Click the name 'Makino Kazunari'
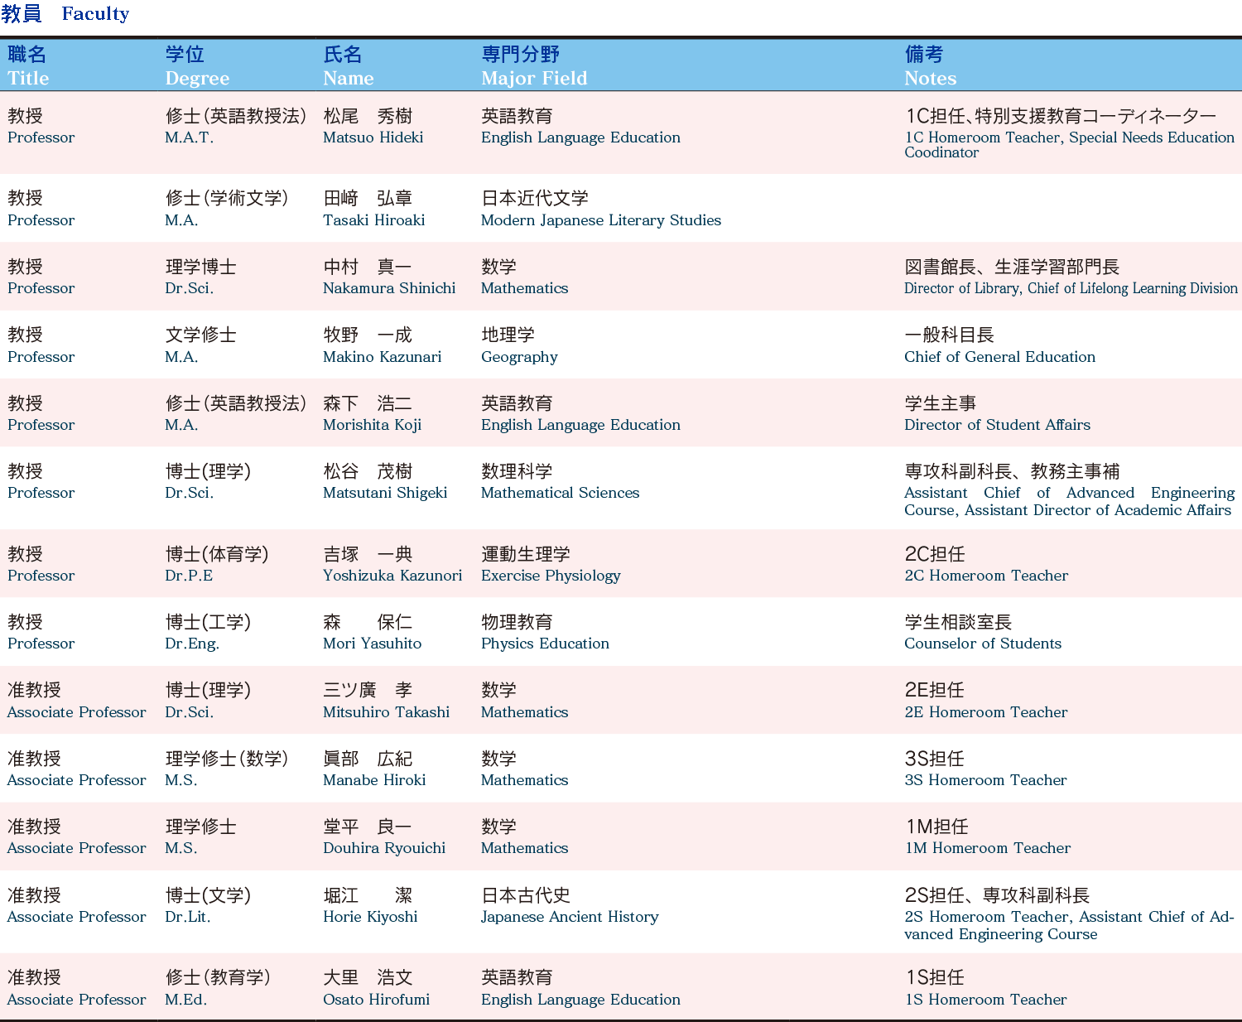The height and width of the screenshot is (1022, 1242). pyautogui.click(x=382, y=357)
